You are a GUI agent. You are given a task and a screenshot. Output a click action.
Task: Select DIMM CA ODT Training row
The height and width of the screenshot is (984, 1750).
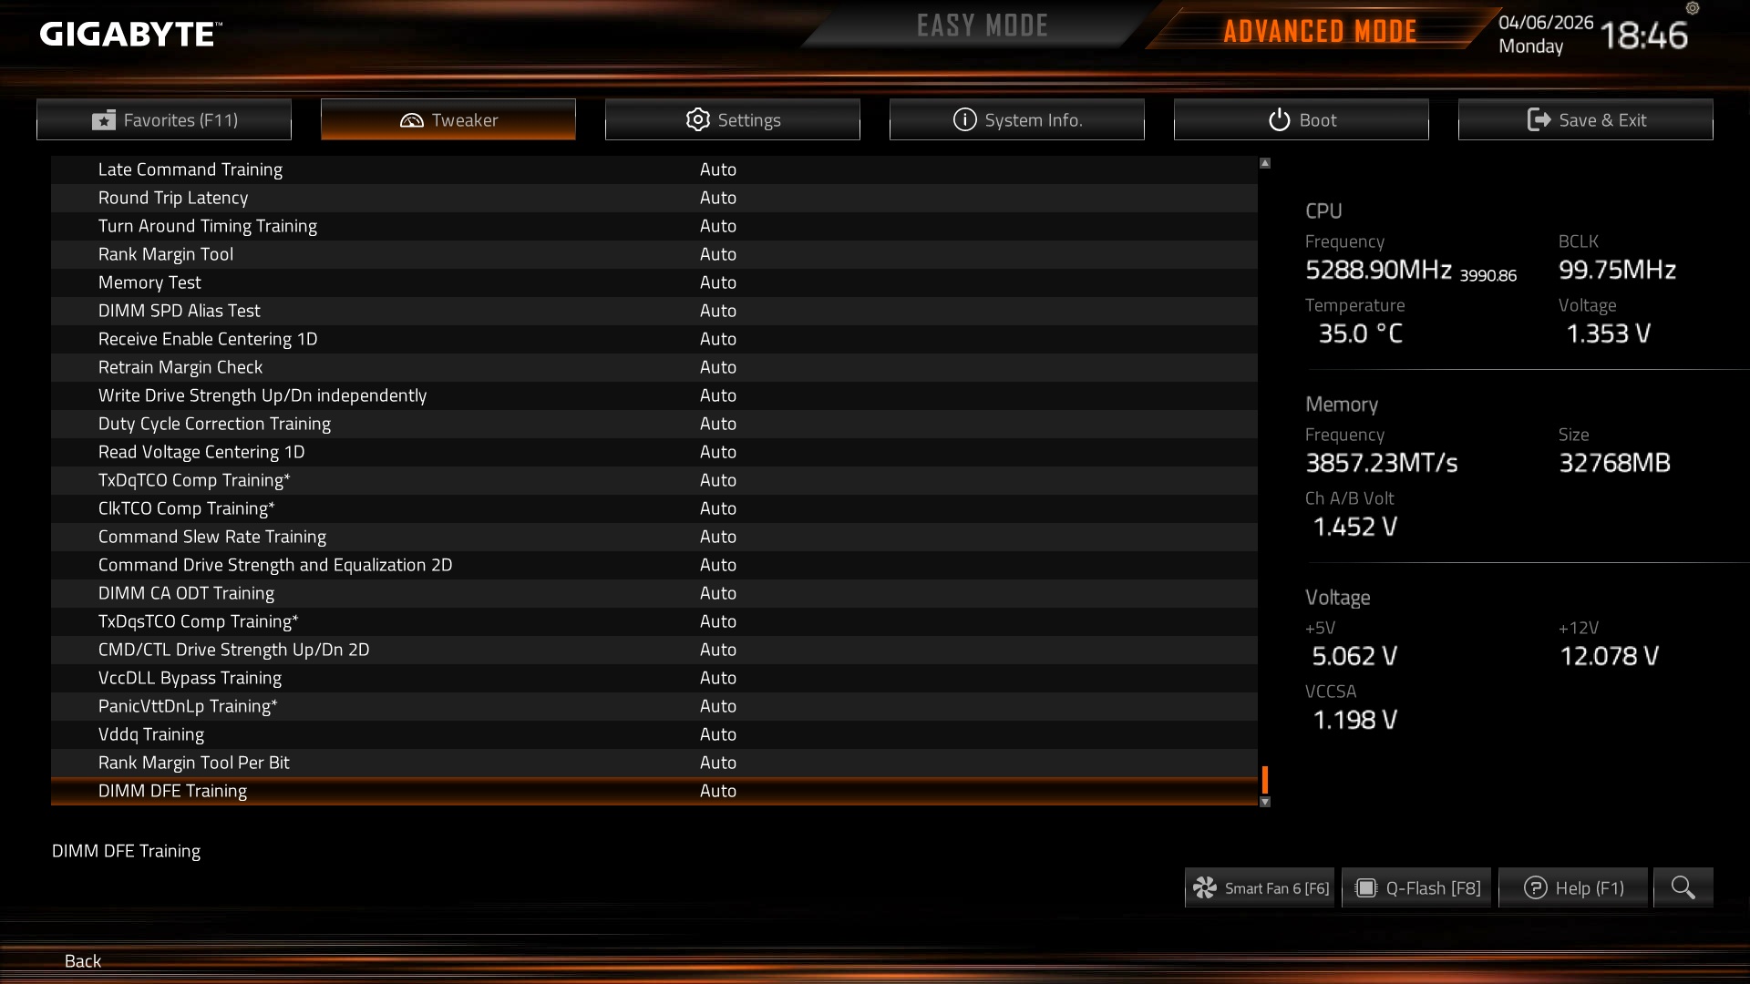click(x=654, y=593)
